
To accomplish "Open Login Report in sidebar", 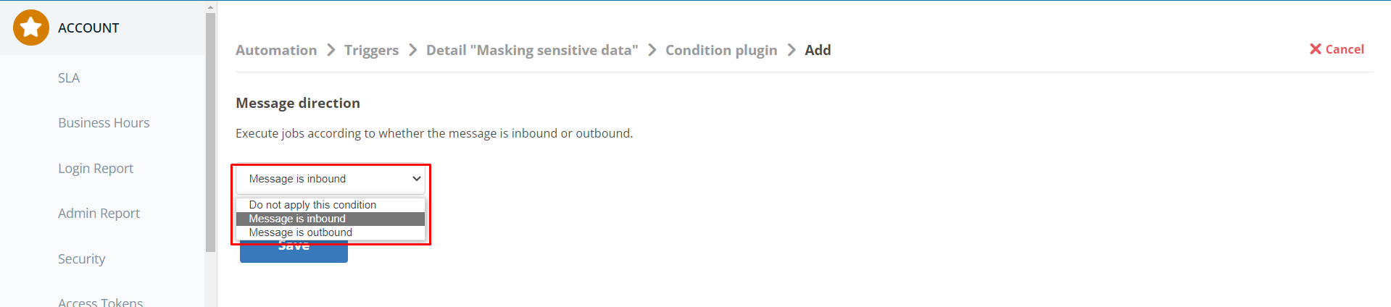I will point(96,169).
